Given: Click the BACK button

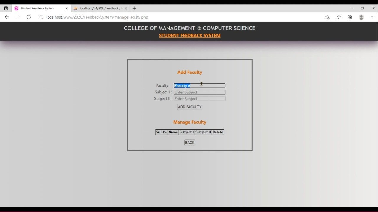Looking at the screenshot, I should (x=190, y=143).
